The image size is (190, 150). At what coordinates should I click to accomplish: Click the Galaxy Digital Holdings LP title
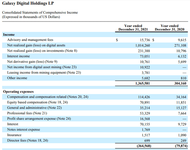click(26, 4)
